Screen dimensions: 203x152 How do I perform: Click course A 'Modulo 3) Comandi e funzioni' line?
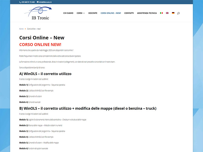(30, 97)
